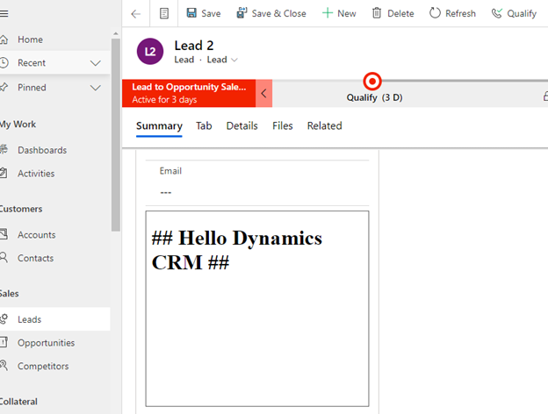
Task: Open the Related tab
Action: click(324, 125)
